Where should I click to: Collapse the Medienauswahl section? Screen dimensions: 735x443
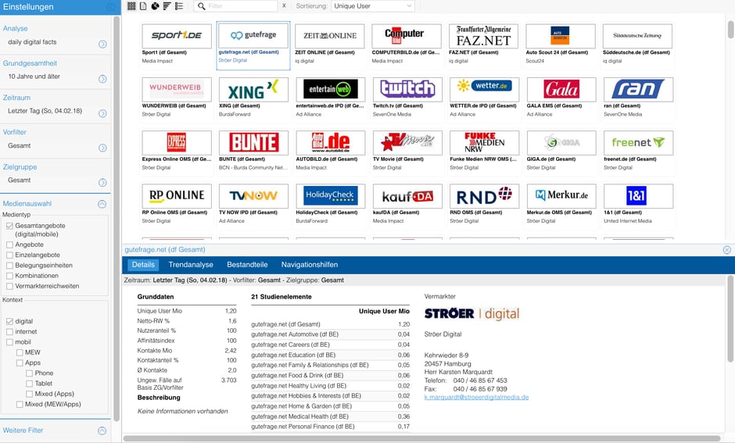tap(102, 204)
